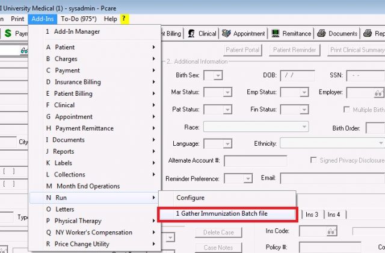Click the Patient Portal button
This screenshot has height=253, width=385.
(245, 49)
